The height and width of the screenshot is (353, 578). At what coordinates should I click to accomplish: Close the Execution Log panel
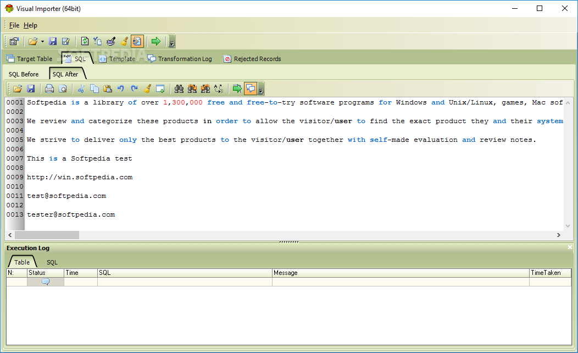pyautogui.click(x=570, y=247)
